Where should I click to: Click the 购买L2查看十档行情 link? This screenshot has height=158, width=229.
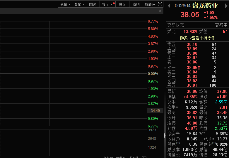pyautogui.click(x=197, y=38)
